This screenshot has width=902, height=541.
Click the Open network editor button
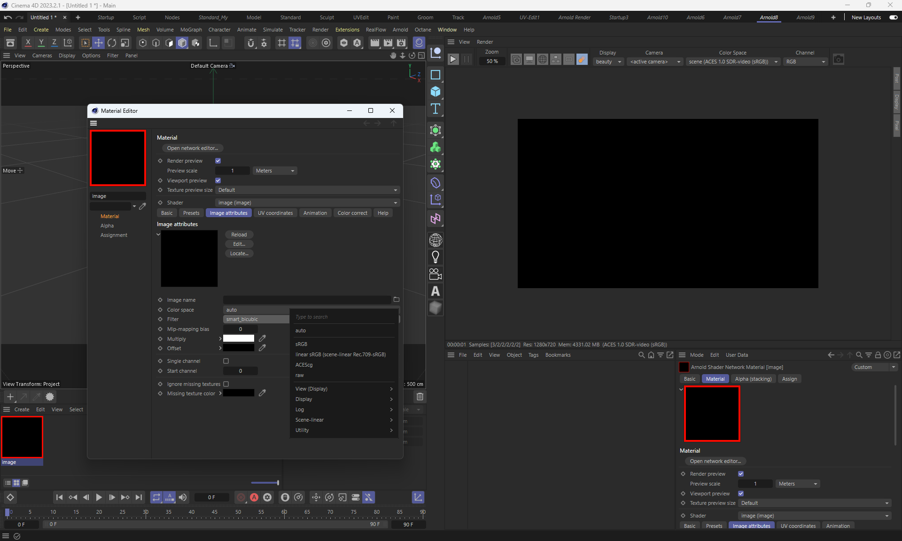coord(193,148)
